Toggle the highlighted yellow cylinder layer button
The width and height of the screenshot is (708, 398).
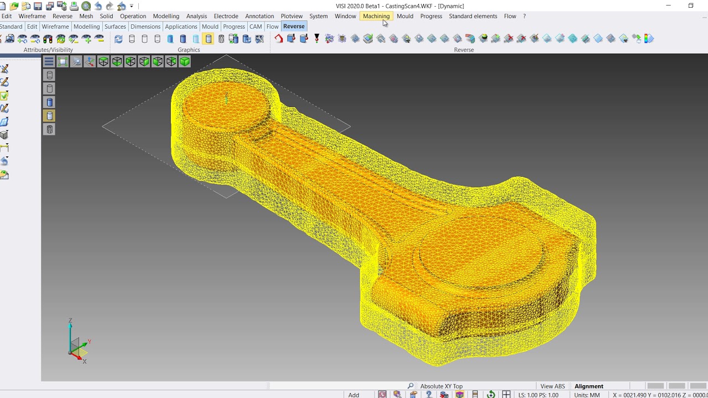pyautogui.click(x=50, y=116)
